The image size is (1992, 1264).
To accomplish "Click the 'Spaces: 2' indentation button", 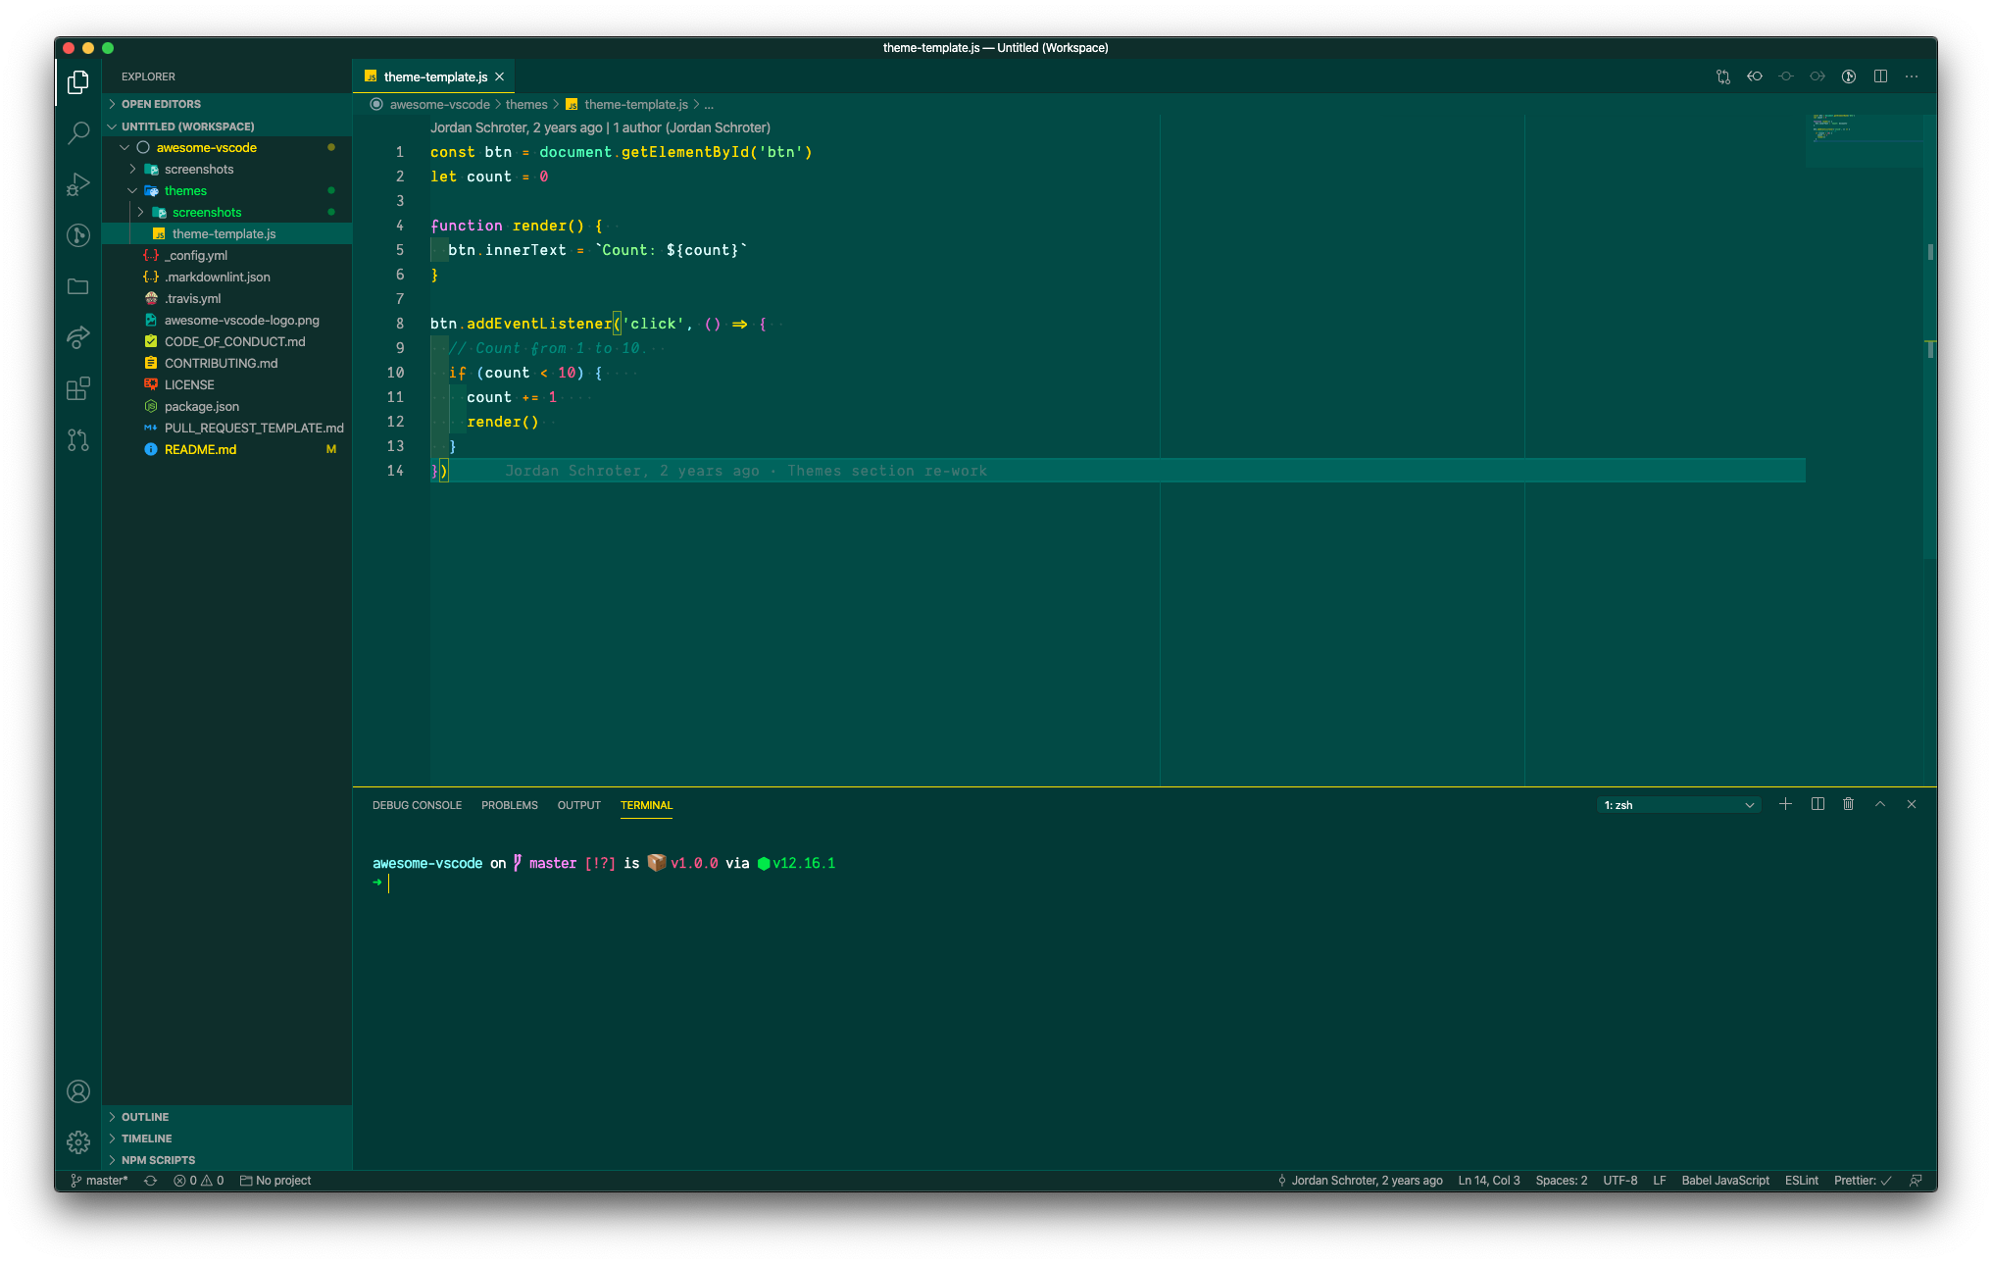I will [x=1561, y=1181].
